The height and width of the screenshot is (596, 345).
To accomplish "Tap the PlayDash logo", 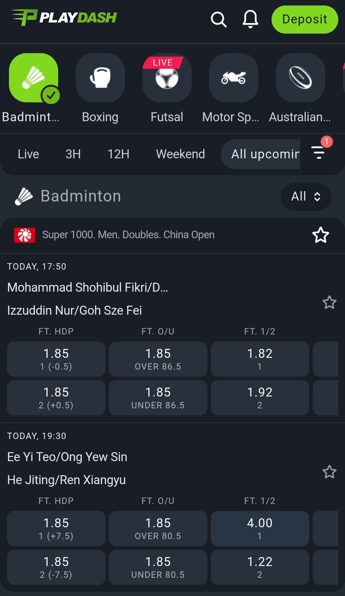I will coord(64,18).
